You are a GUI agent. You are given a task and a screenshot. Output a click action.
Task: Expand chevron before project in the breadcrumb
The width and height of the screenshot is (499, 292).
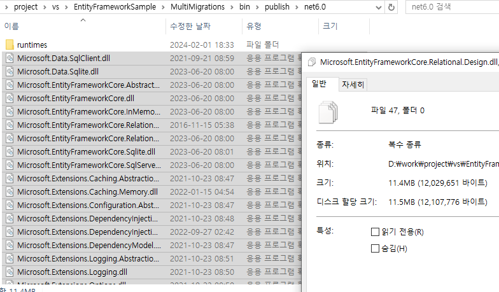tap(7, 7)
